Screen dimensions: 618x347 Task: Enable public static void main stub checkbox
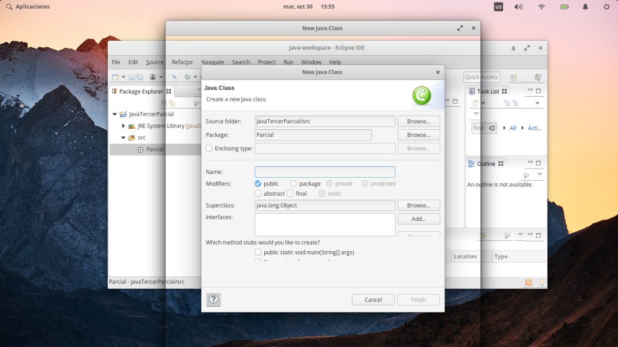[258, 252]
